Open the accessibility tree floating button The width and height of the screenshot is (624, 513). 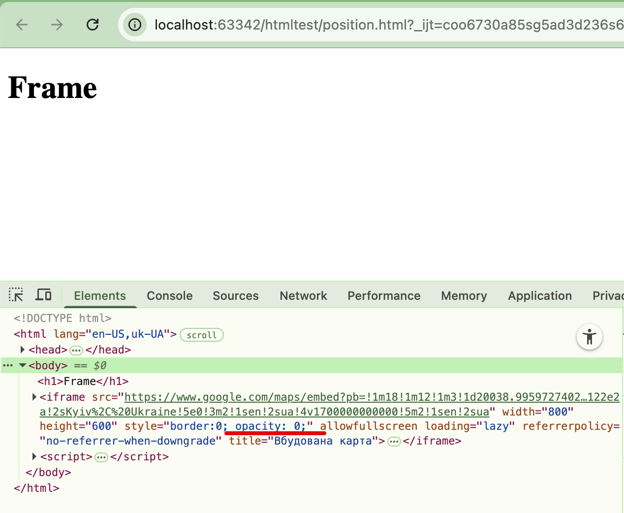point(590,337)
